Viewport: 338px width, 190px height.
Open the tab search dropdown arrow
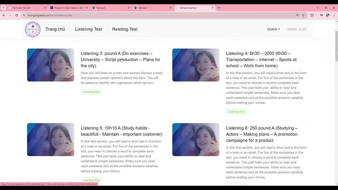coord(3,8)
